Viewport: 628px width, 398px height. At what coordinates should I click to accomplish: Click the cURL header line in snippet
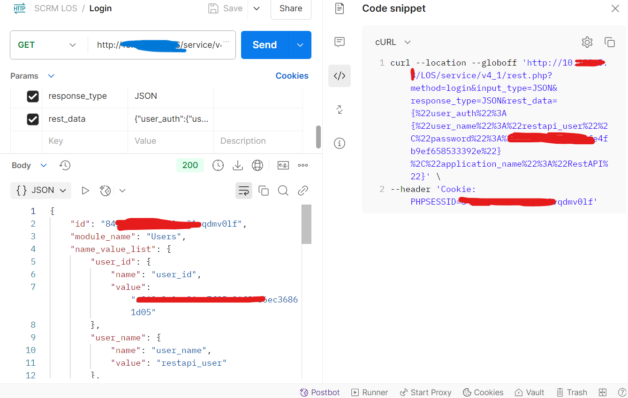click(x=494, y=195)
